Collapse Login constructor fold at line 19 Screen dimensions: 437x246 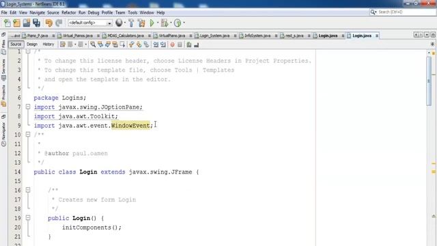[x=28, y=218]
